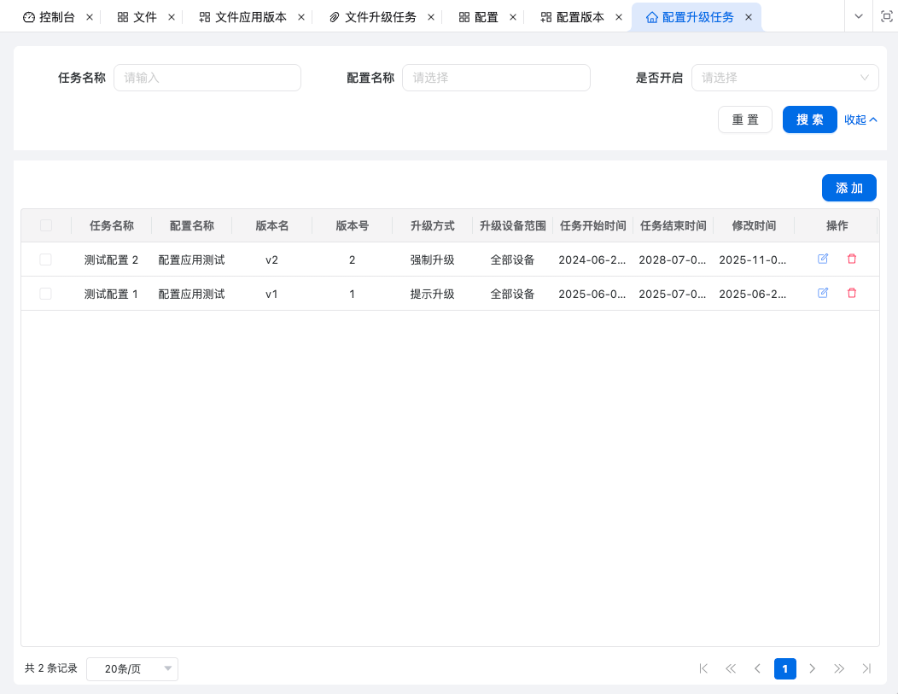Delete the 测试配置 2 task row
Screen dimensions: 898x694
(x=851, y=259)
